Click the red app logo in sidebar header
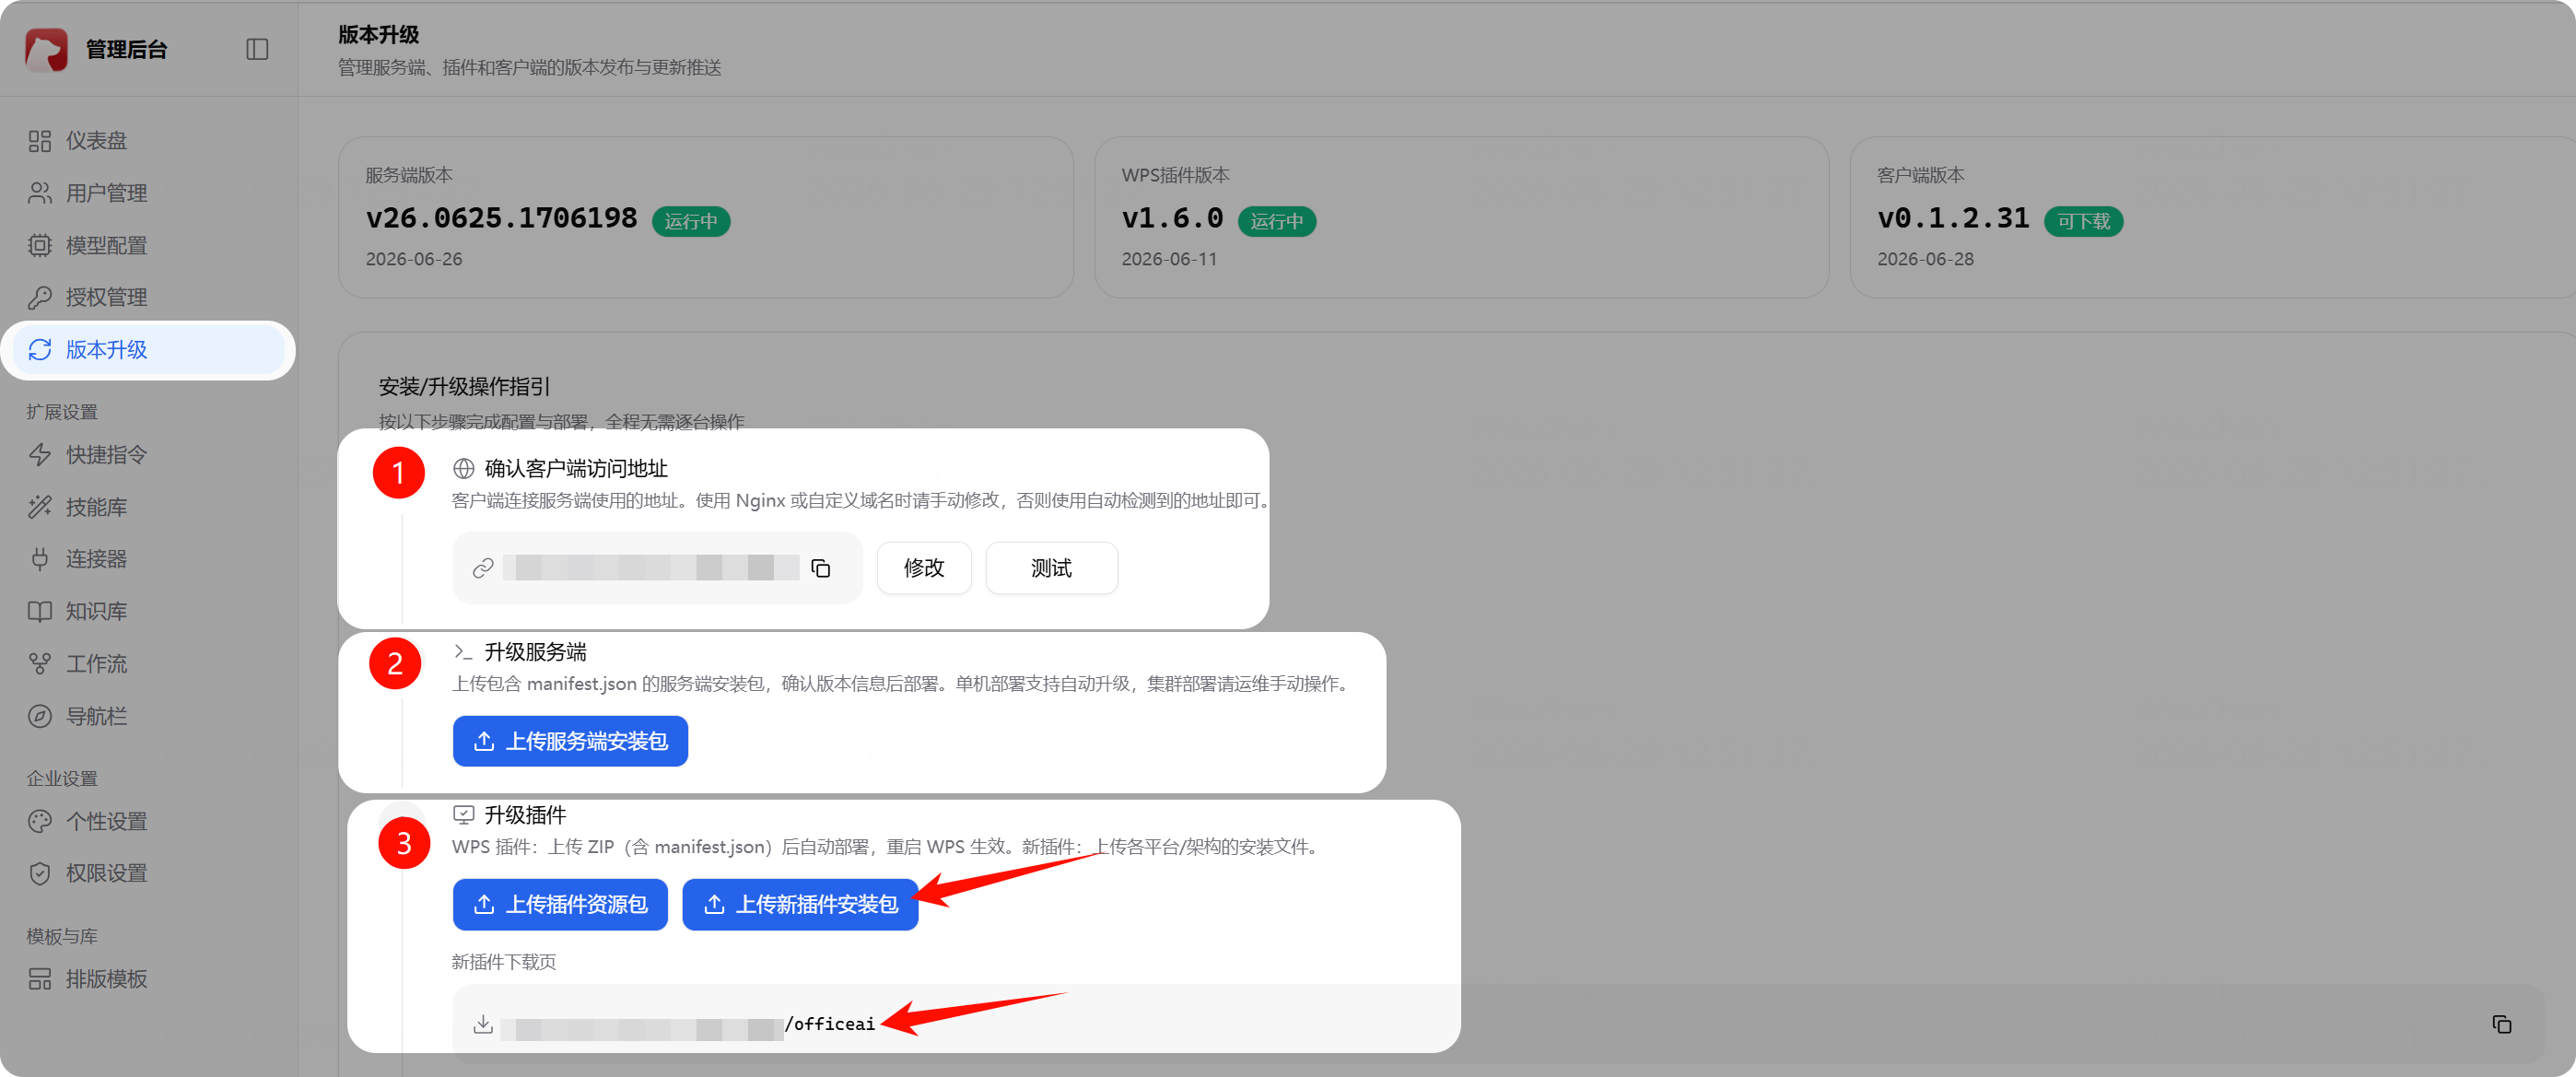The width and height of the screenshot is (2576, 1077). 46,49
